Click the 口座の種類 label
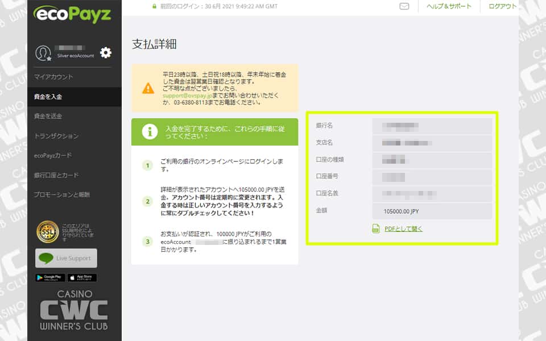Image resolution: width=546 pixels, height=341 pixels. coord(330,160)
